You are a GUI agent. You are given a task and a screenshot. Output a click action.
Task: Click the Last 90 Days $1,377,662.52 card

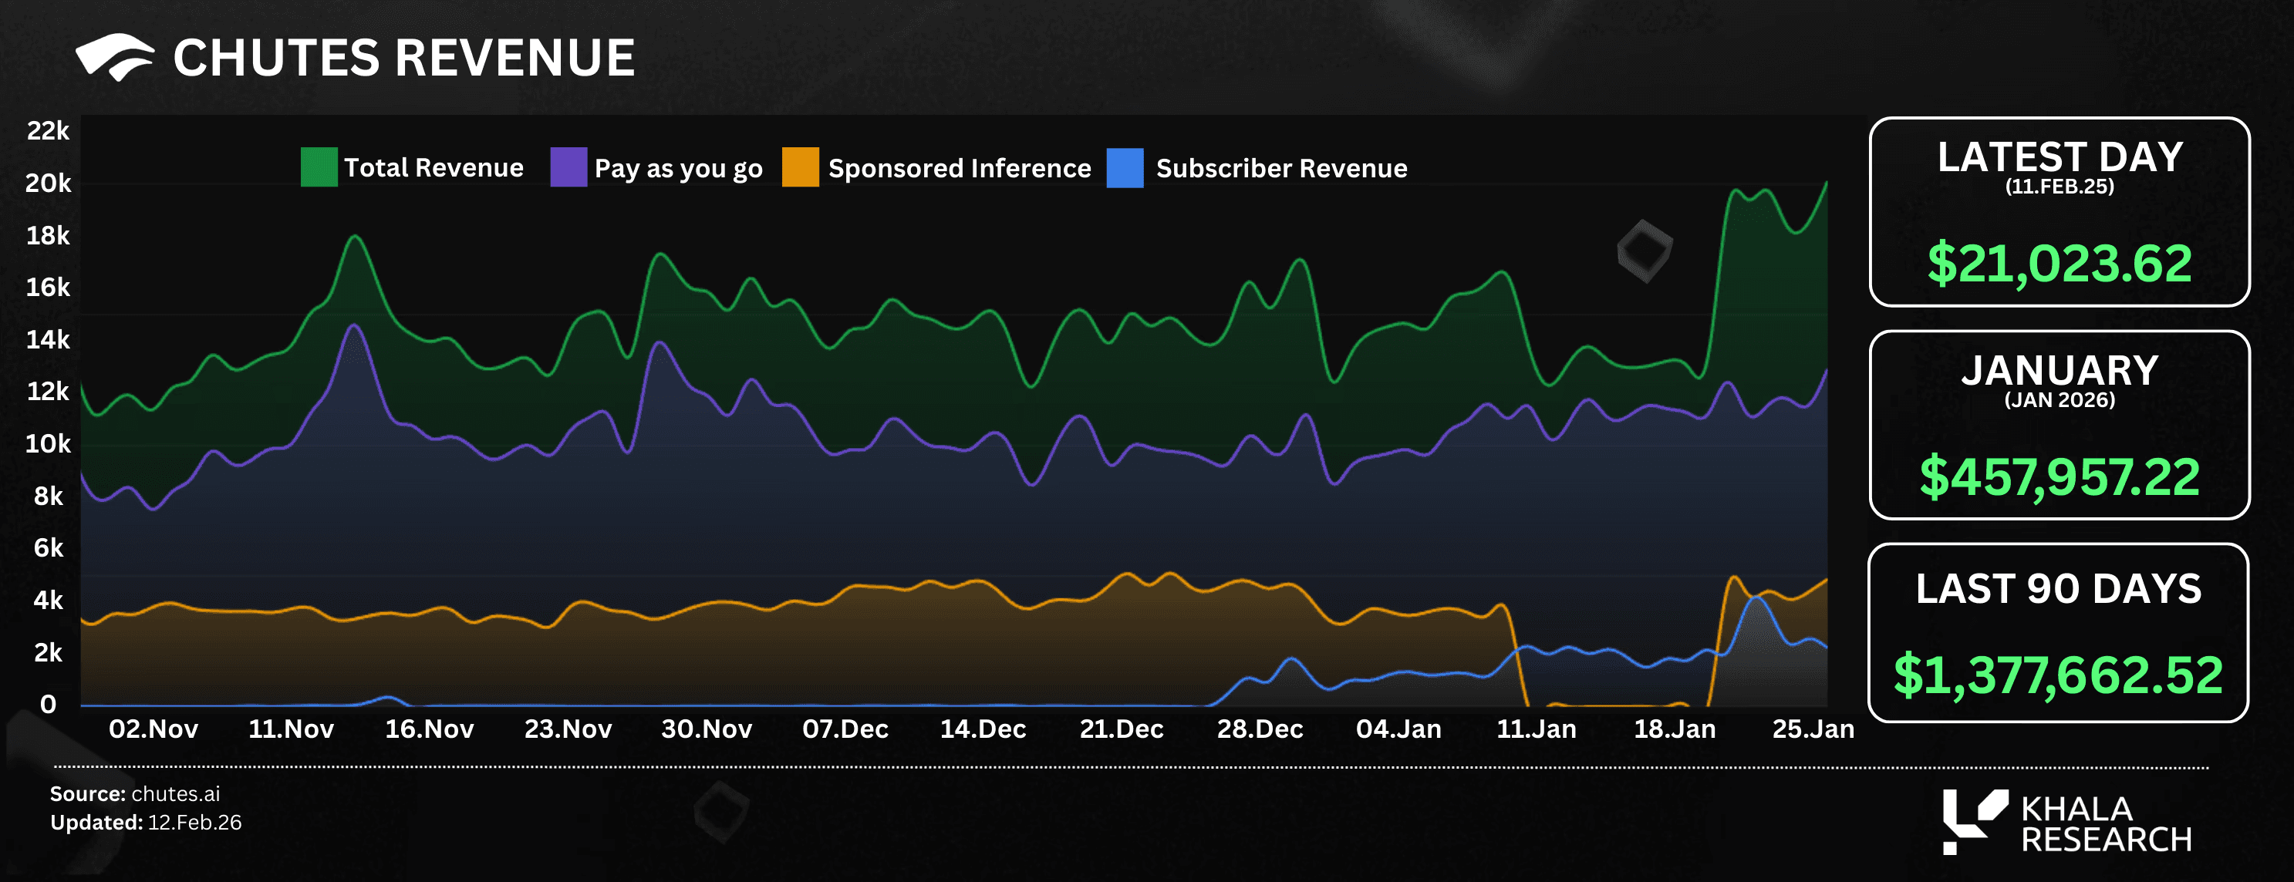click(x=2058, y=633)
